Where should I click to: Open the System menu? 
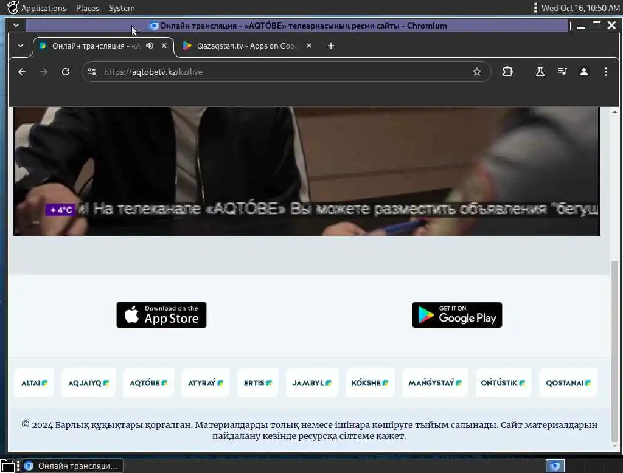click(122, 8)
